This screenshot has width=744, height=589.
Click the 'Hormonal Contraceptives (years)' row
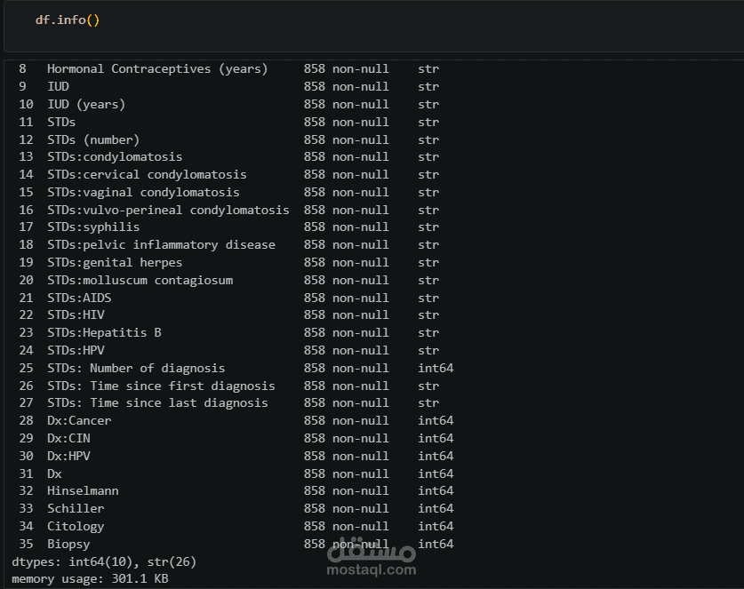coord(157,68)
